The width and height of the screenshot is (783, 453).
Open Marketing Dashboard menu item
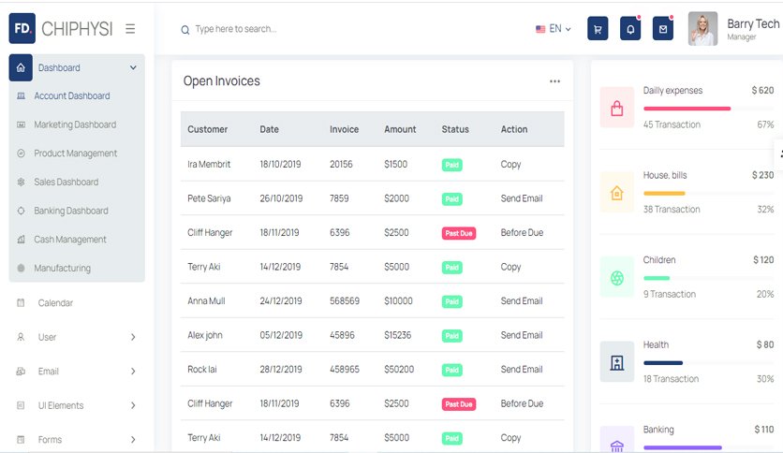pos(75,124)
